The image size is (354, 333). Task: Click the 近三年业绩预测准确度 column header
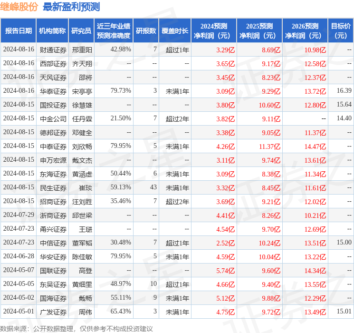click(x=114, y=31)
